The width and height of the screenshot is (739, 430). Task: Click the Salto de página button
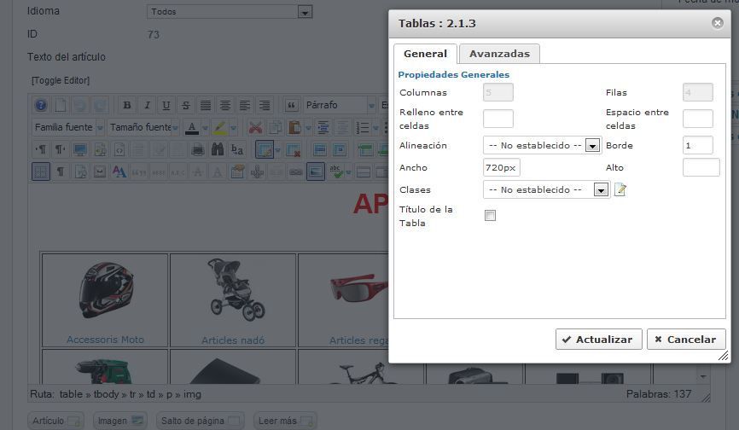(201, 421)
